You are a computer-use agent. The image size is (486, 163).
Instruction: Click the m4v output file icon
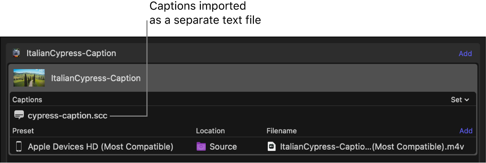pyautogui.click(x=272, y=146)
